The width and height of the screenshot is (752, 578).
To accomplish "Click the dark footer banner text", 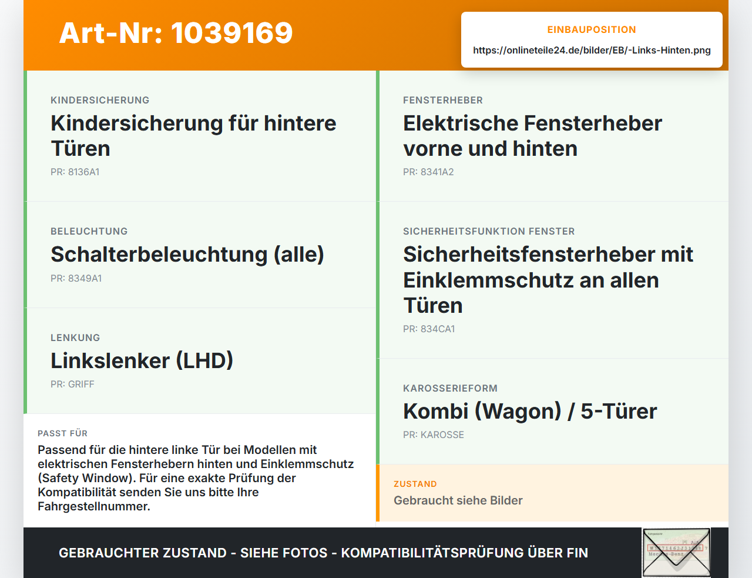I will tap(323, 553).
